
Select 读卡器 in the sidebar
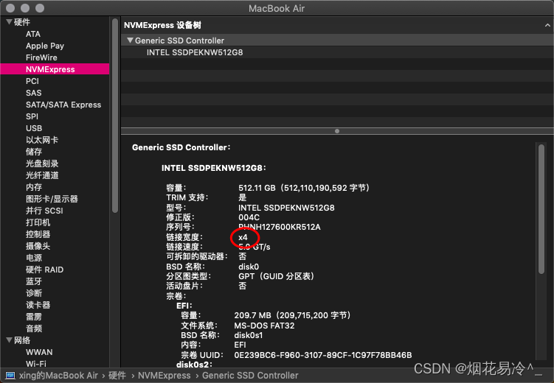click(38, 305)
